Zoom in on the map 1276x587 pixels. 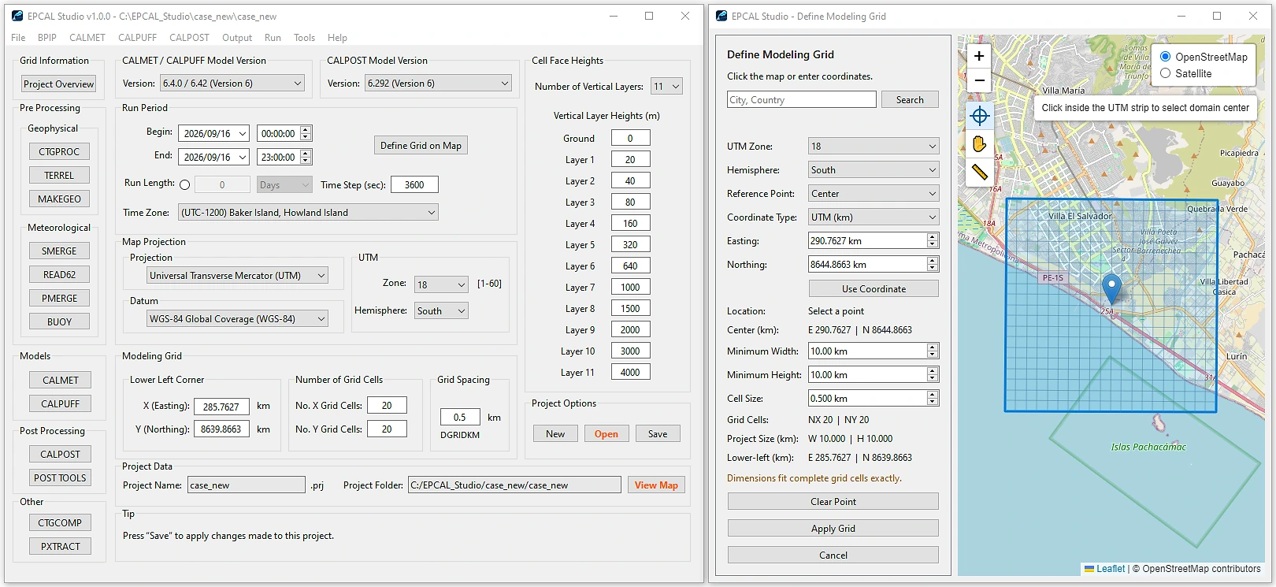pyautogui.click(x=979, y=56)
